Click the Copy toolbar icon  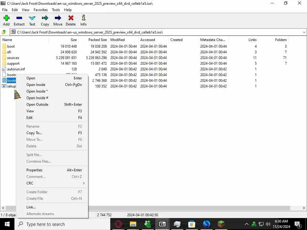tap(45, 18)
